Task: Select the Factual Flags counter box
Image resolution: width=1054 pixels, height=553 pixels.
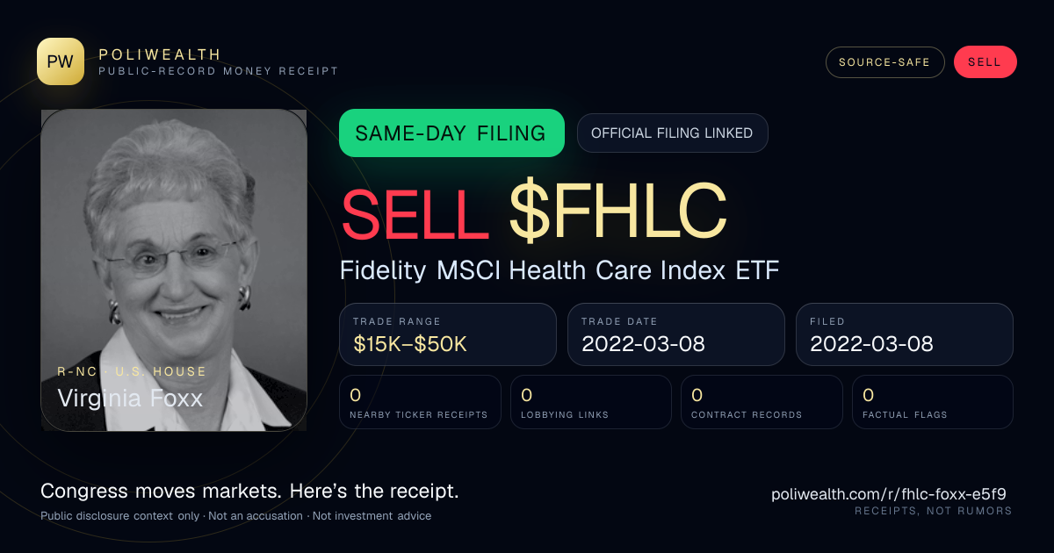Action: click(x=933, y=402)
